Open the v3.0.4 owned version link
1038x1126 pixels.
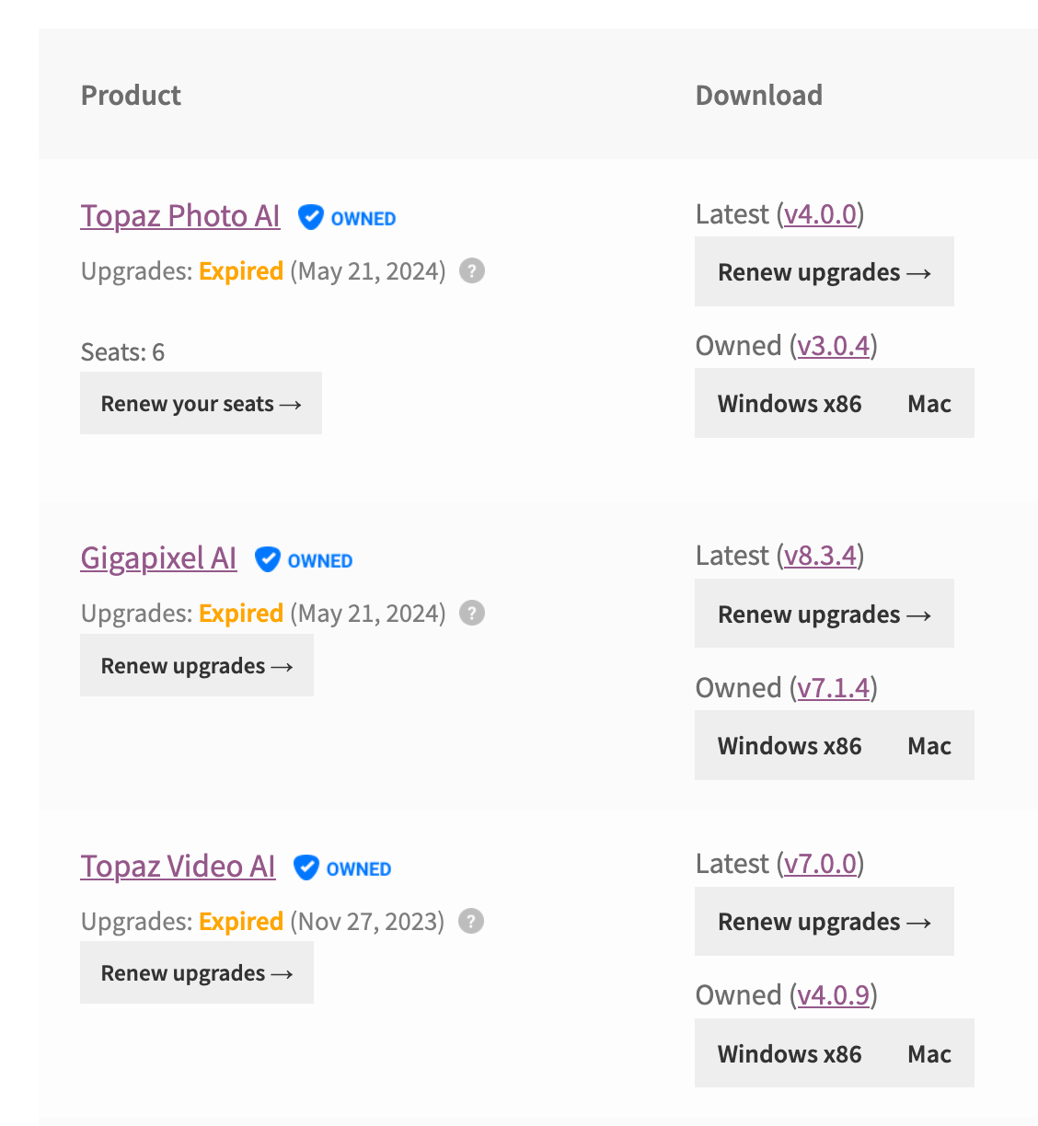pyautogui.click(x=833, y=346)
